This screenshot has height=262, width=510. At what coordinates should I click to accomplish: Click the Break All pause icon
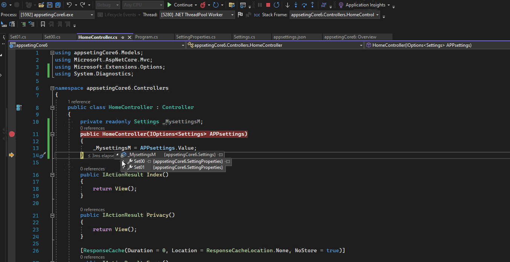coord(260,5)
